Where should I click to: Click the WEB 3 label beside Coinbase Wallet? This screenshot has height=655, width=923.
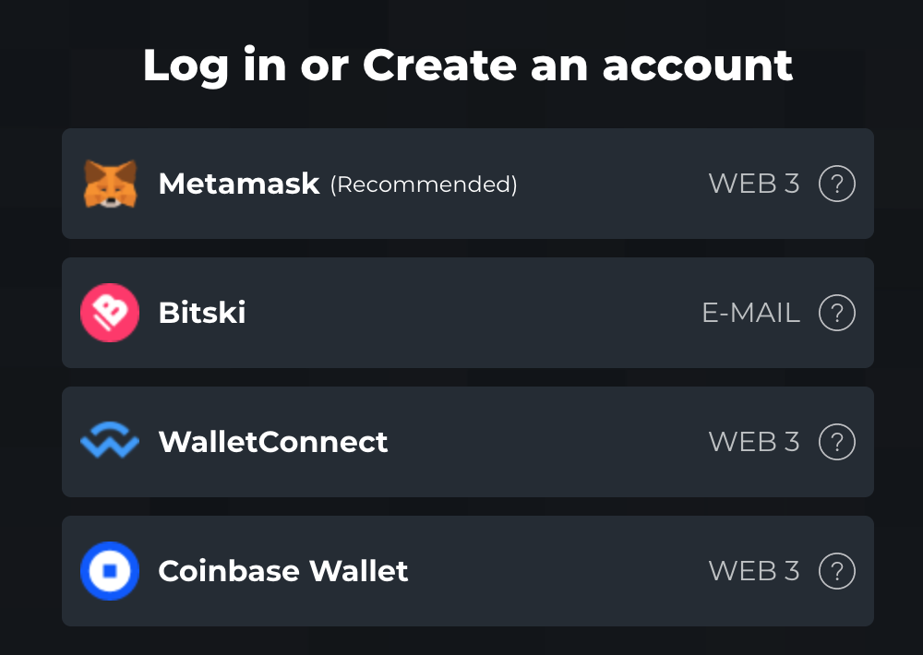click(754, 570)
